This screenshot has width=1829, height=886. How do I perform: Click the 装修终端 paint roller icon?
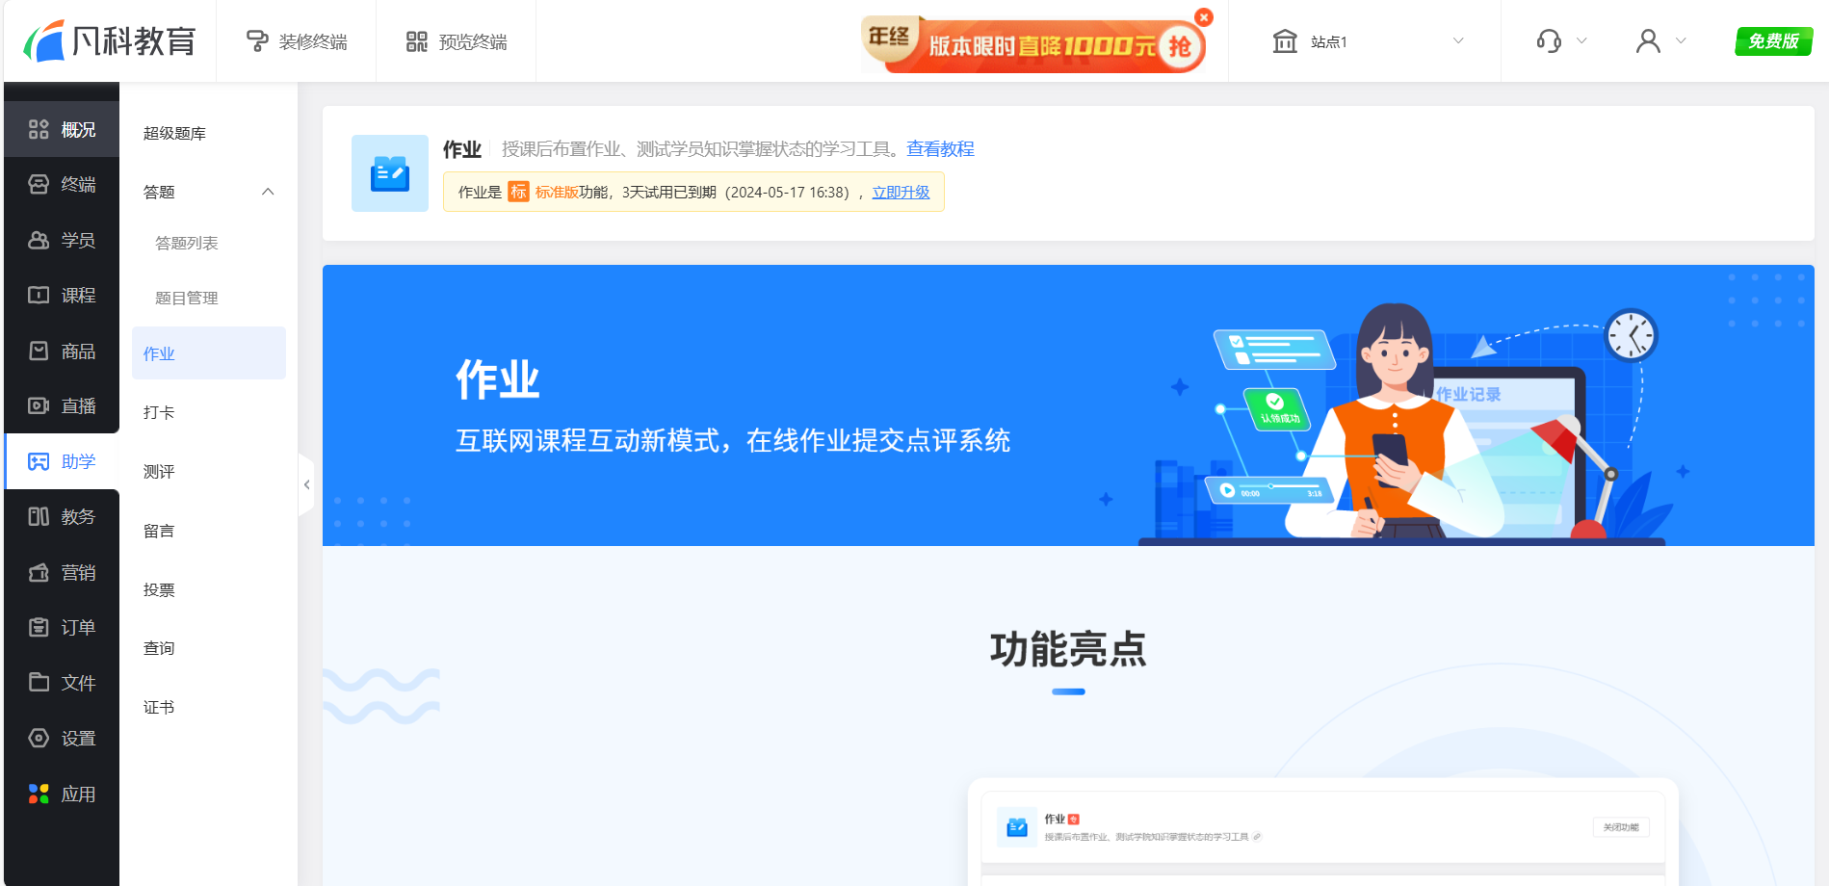pos(257,41)
